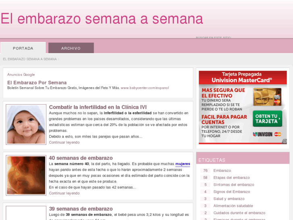
Task: Click the gold prepaid card image in the ad
Action: (267, 97)
